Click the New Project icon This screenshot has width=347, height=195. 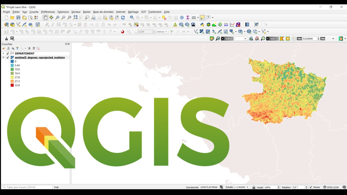pyautogui.click(x=7, y=18)
